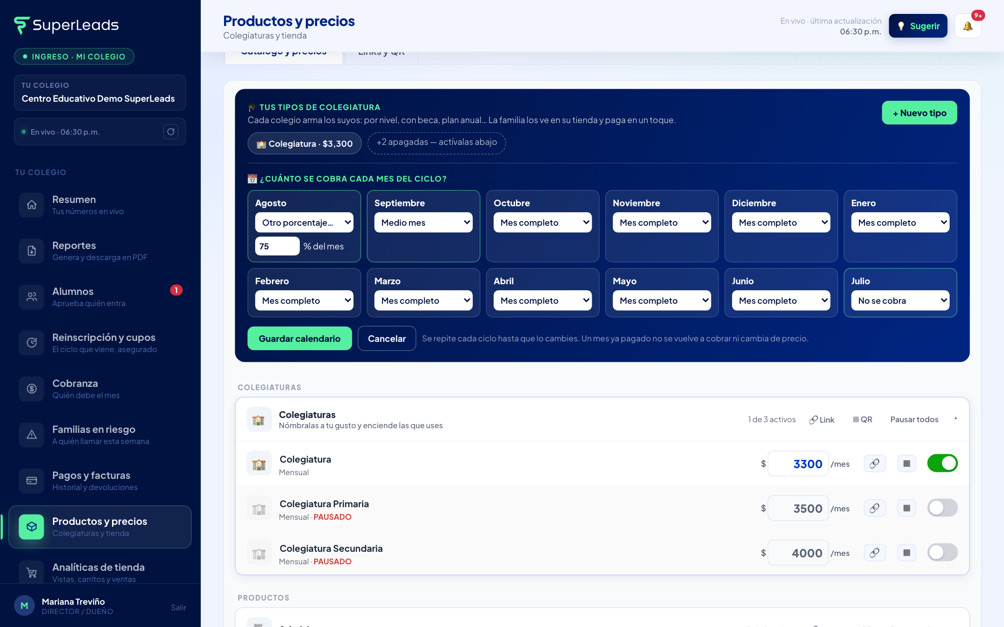Viewport: 1004px width, 627px height.
Task: Click the Familias en riesgo warning icon
Action: point(32,435)
